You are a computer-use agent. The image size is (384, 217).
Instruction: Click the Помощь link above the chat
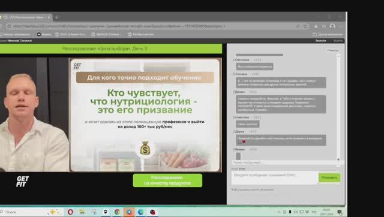[332, 50]
